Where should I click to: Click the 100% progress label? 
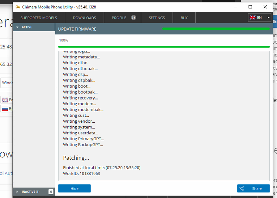coord(64,40)
